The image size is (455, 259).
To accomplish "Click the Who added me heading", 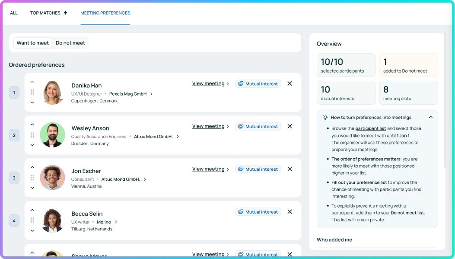I will pos(334,240).
